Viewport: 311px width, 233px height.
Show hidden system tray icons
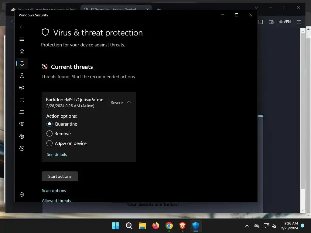click(247, 226)
